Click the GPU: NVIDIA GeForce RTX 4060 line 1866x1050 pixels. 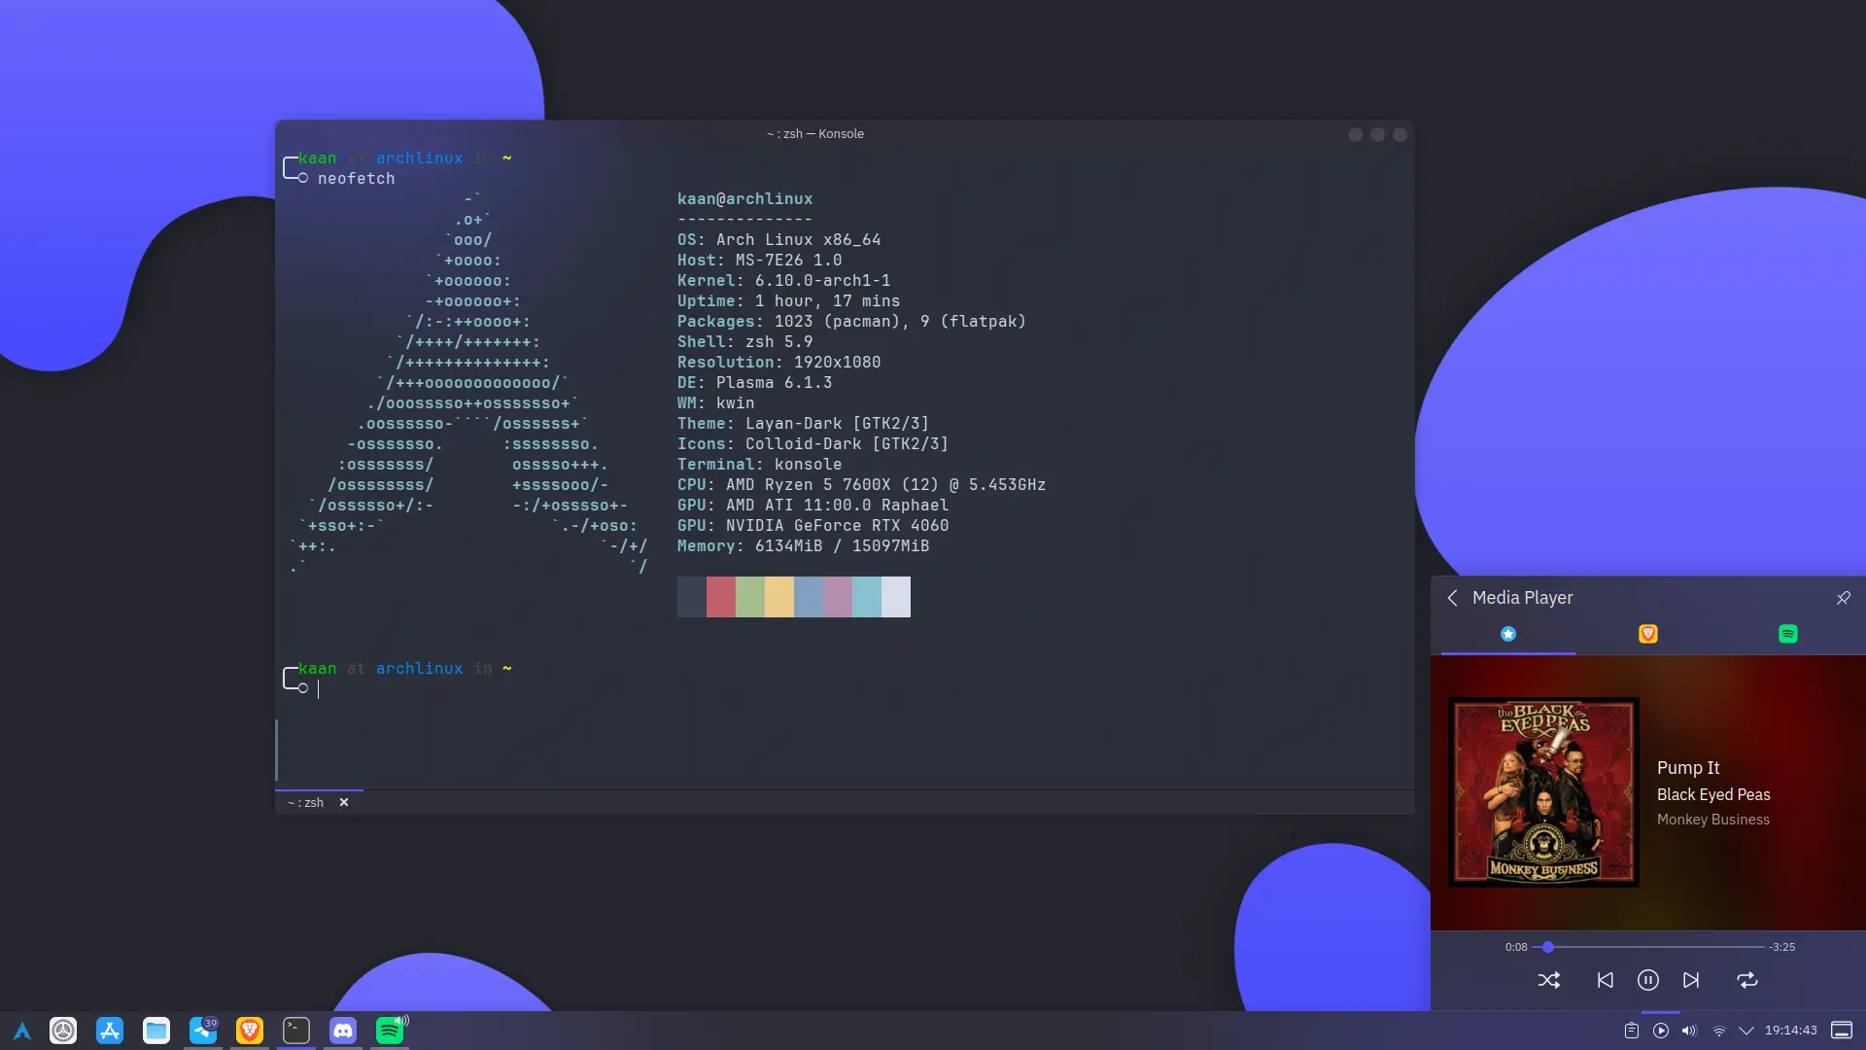[812, 526]
